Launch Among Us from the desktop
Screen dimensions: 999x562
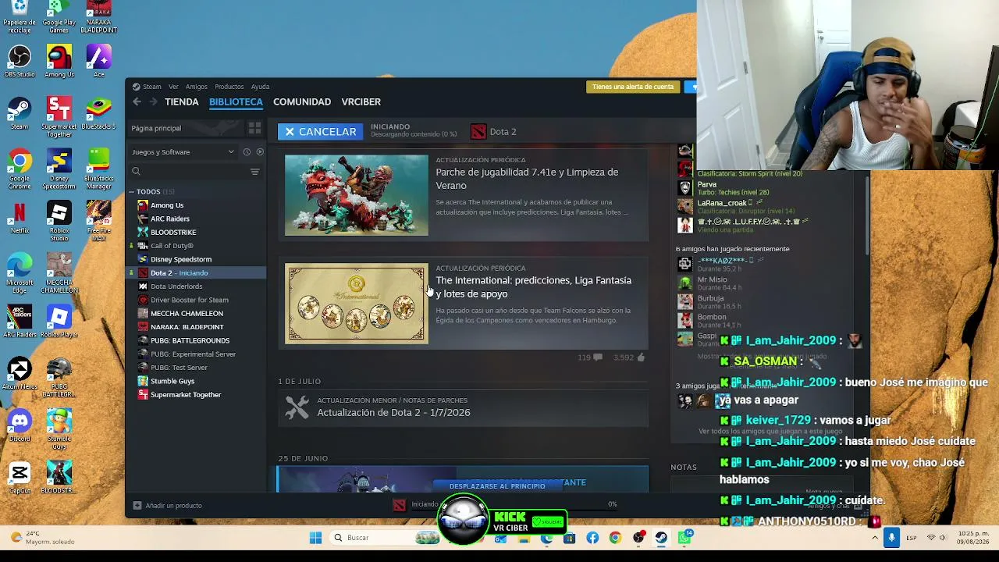[x=59, y=62]
